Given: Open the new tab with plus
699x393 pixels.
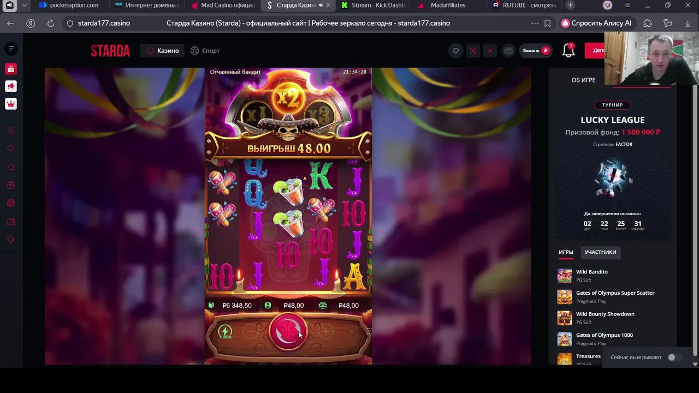Looking at the screenshot, I should point(570,5).
